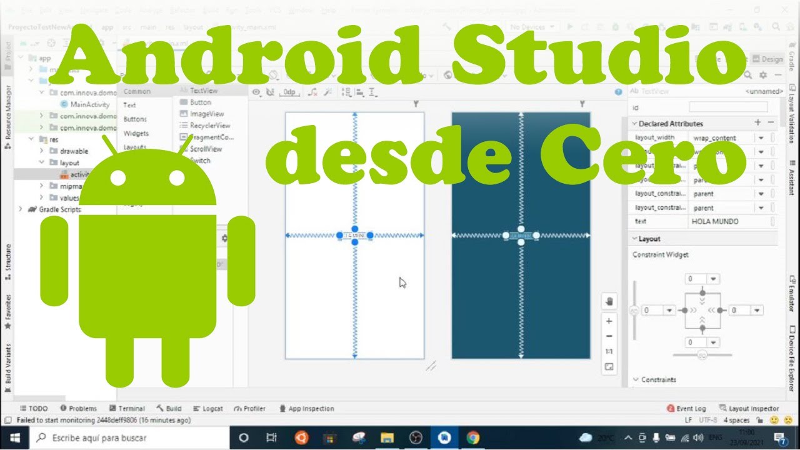Open the layout_width wrap_content dropdown
The height and width of the screenshot is (450, 800).
tap(761, 137)
